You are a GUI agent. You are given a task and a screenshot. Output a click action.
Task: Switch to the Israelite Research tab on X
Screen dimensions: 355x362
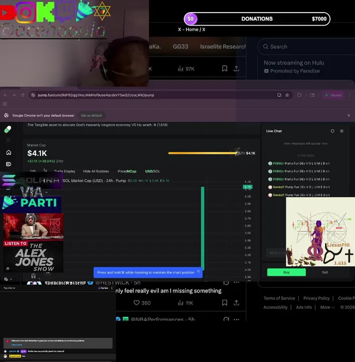(x=223, y=47)
